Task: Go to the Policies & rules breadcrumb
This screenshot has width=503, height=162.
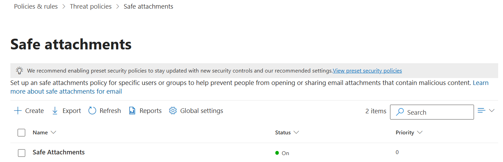Action: [36, 7]
